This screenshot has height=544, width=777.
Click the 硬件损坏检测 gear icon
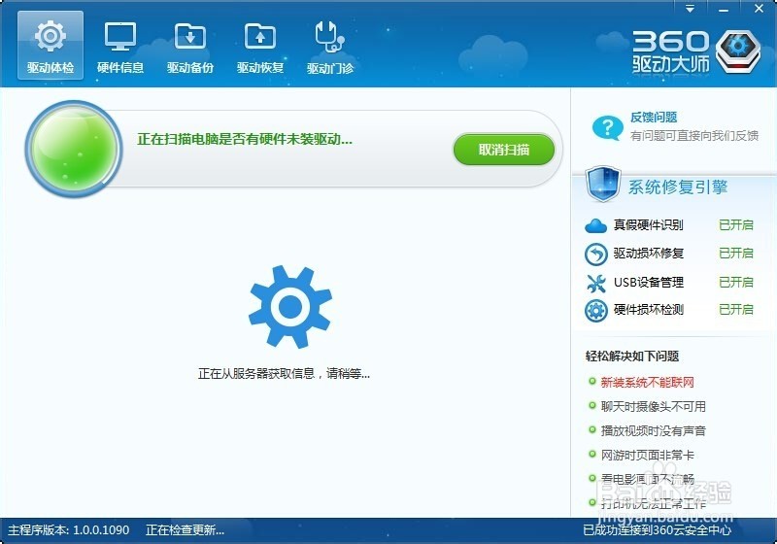coord(595,311)
